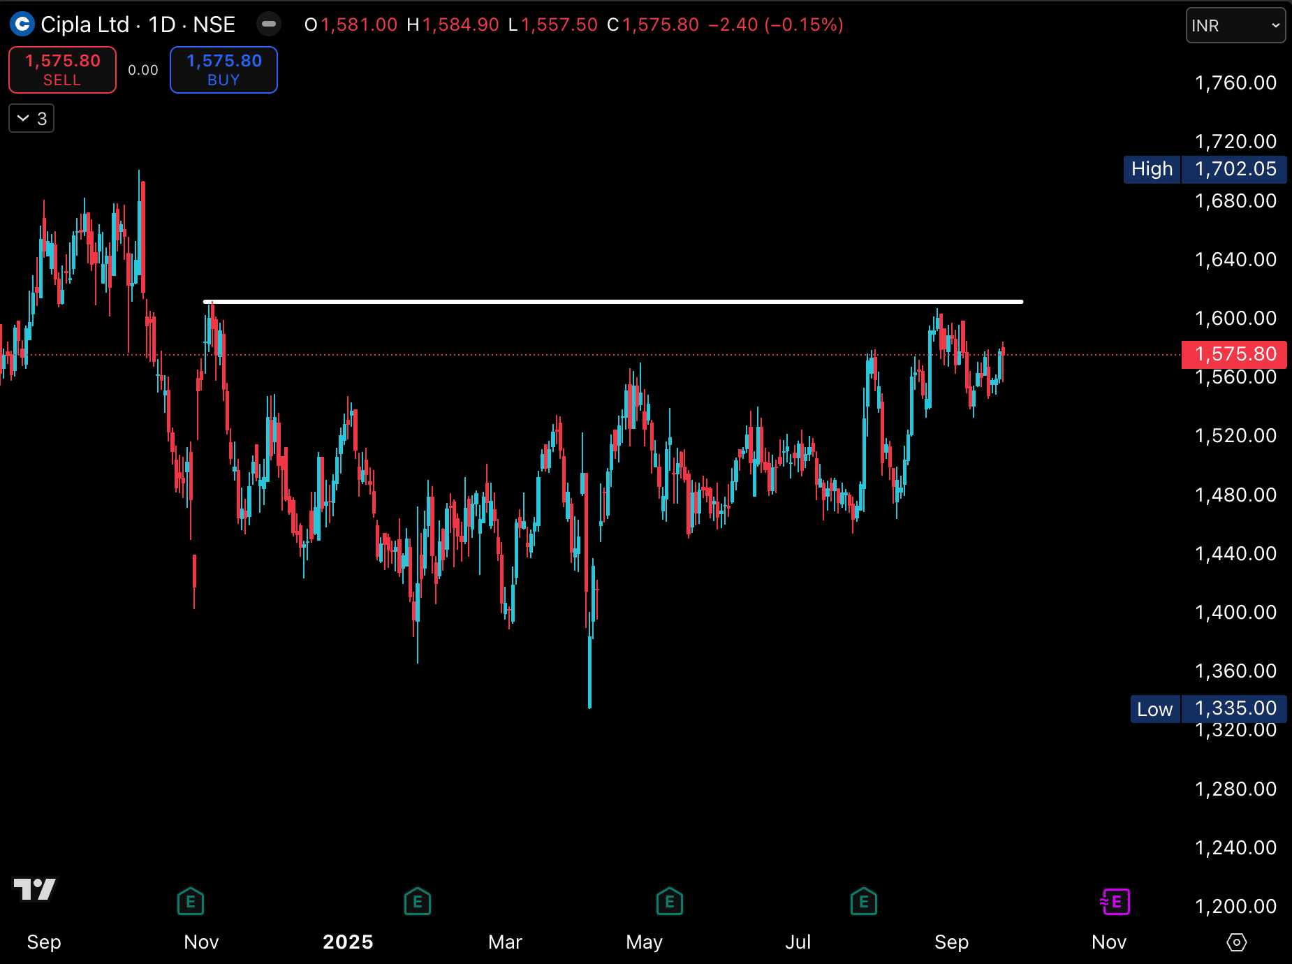1292x964 pixels.
Task: Open the earnings marker near Jul
Action: 864,901
